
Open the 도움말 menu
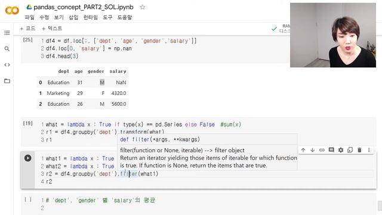[x=125, y=17]
